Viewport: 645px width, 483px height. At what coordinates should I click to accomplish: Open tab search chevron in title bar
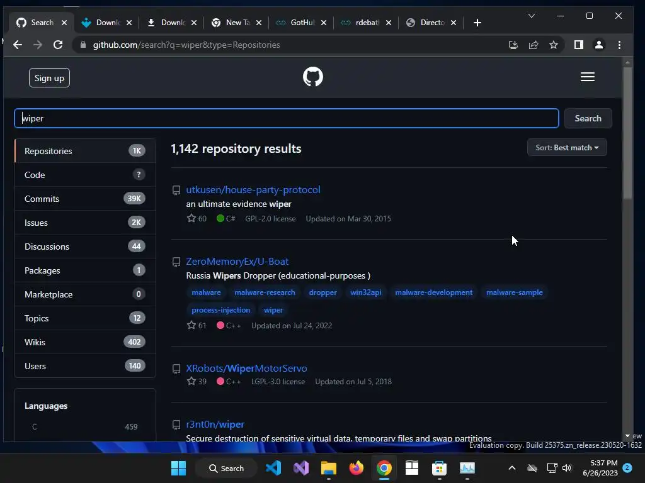pyautogui.click(x=532, y=16)
